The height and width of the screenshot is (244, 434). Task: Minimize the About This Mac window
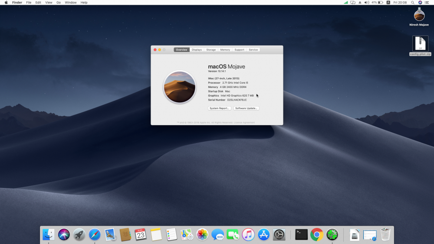[x=159, y=50]
